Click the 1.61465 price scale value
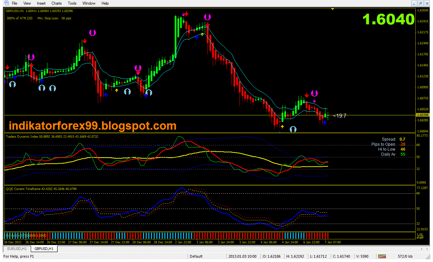433x262 pixels. point(423,65)
